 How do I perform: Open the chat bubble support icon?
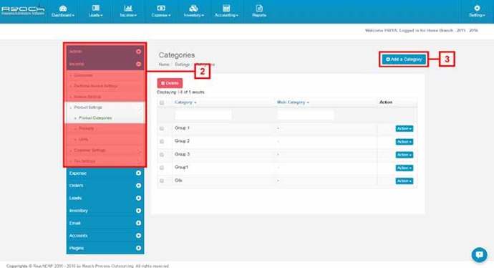pyautogui.click(x=479, y=254)
